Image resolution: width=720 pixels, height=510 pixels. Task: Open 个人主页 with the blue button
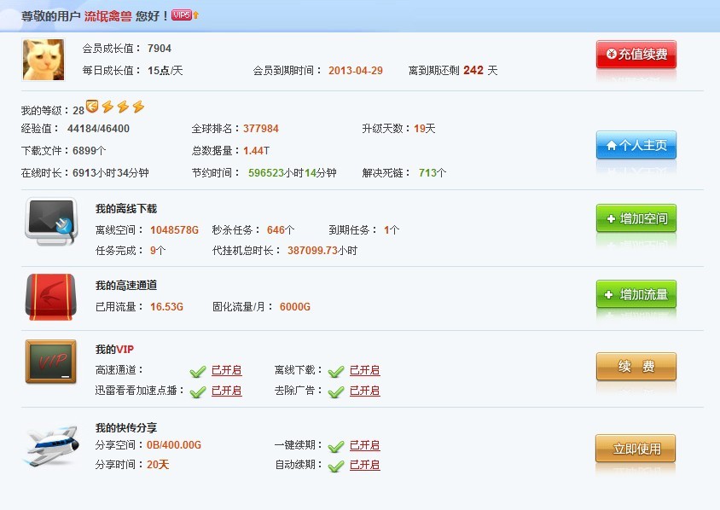pyautogui.click(x=636, y=145)
